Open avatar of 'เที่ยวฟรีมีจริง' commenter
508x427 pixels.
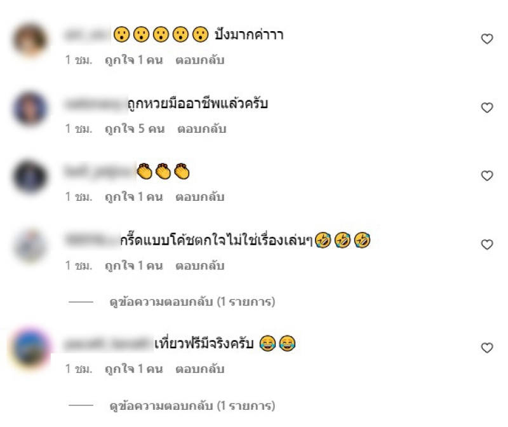coord(30,349)
